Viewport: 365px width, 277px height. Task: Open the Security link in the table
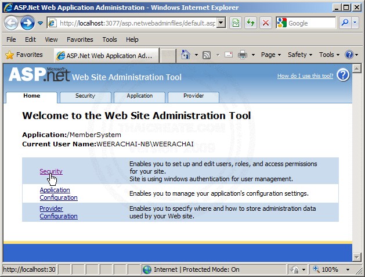[x=51, y=171]
